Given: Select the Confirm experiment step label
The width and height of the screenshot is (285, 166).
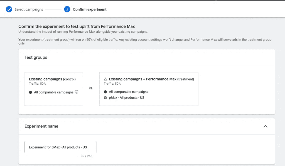Looking at the screenshot, I should point(90,9).
